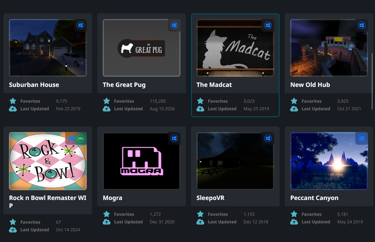Viewport: 375px width, 242px height.
Task: Click Last Updated cloud icon under The Great Pug
Action: [107, 109]
